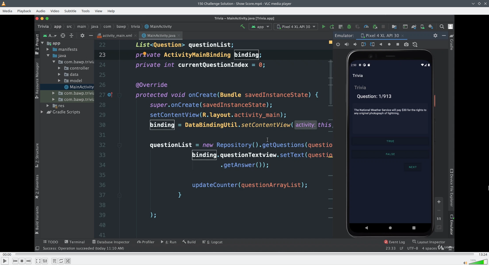Toggle loop mode in VLC
489x265 pixels.
(x=61, y=261)
